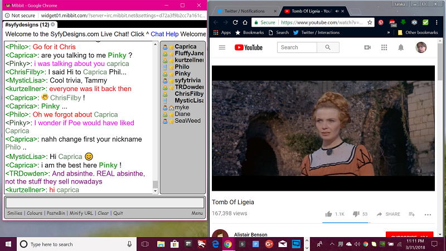Screen dimensions: 446x251
Task: Select user Philo in the nick list
Action: 182,67
